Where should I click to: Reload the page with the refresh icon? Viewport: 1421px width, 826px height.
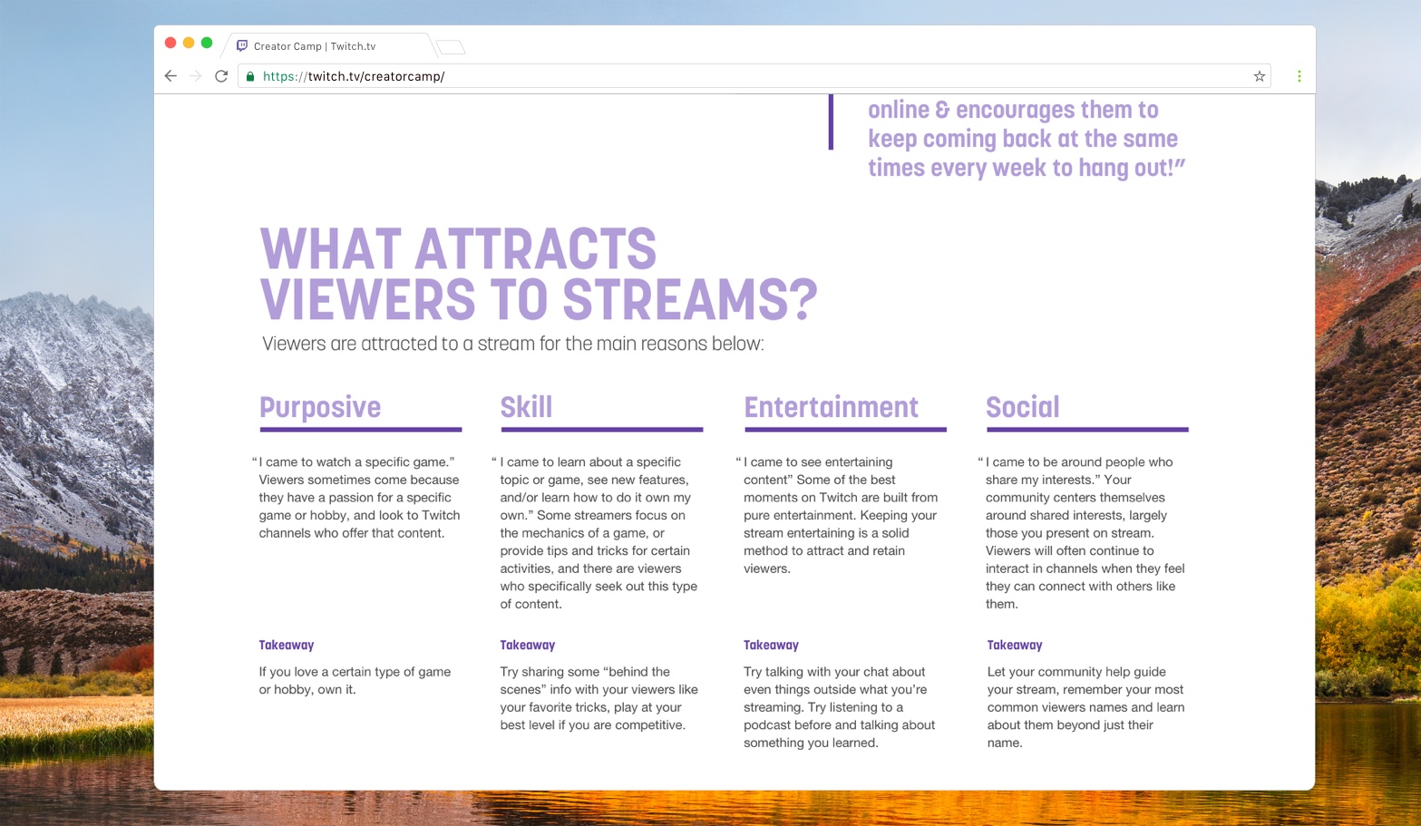[x=220, y=76]
